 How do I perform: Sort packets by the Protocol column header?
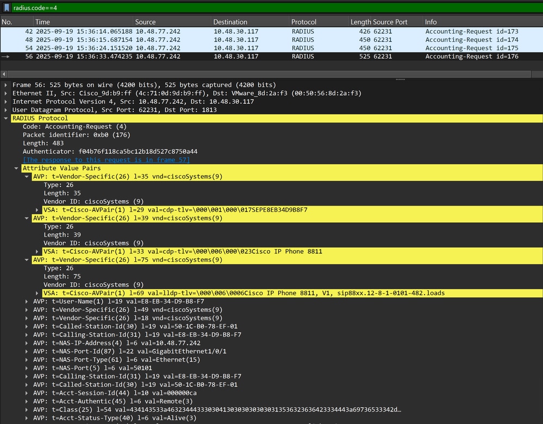coord(303,22)
